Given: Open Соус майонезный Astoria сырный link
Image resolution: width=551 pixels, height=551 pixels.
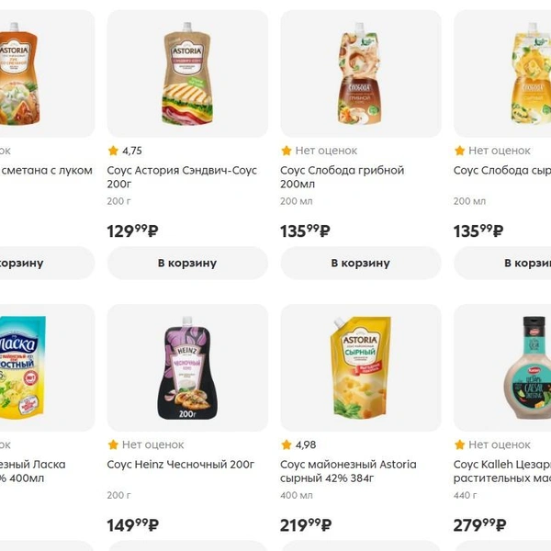Looking at the screenshot, I should click(x=348, y=471).
